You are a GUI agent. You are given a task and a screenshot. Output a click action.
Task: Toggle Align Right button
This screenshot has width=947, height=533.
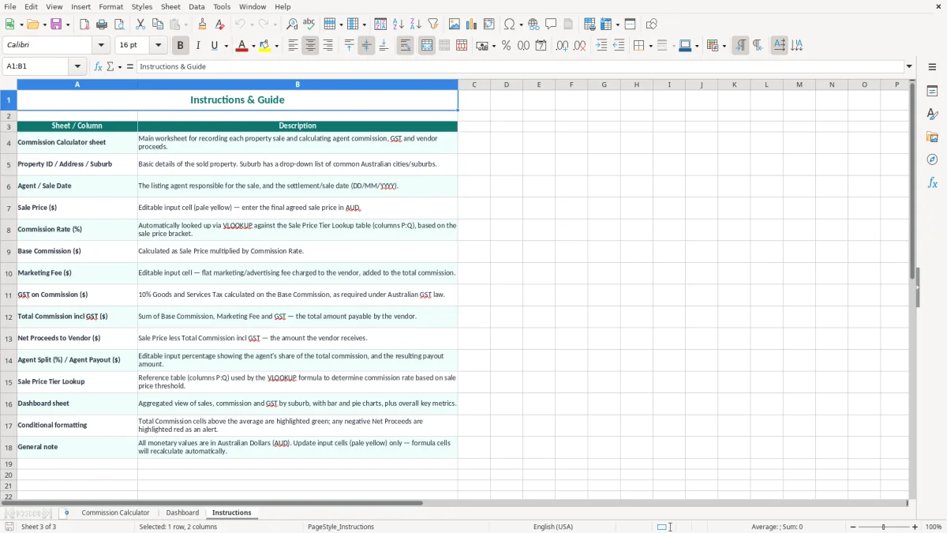pos(328,46)
